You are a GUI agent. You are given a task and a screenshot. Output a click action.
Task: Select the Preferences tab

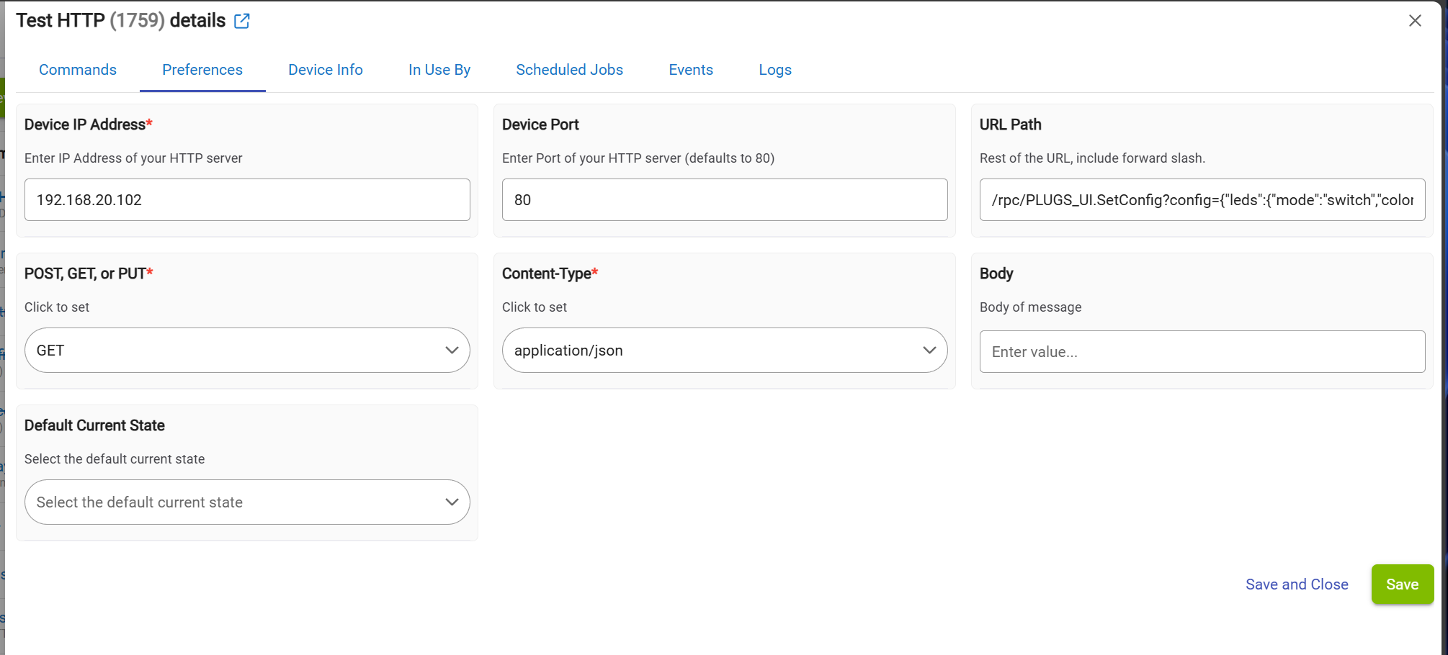tap(202, 70)
